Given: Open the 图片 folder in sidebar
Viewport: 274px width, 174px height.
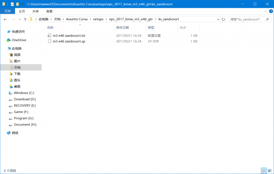Looking at the screenshot, I should [17, 61].
